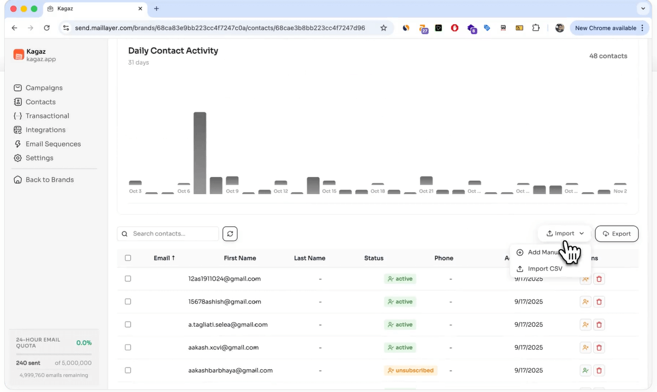Viewport: 657px width, 392px height.
Task: Sort contacts by Email column header
Action: coord(164,258)
